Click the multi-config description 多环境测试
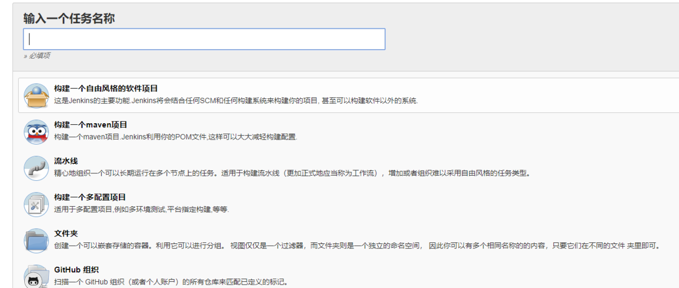The height and width of the screenshot is (288, 679). click(141, 210)
